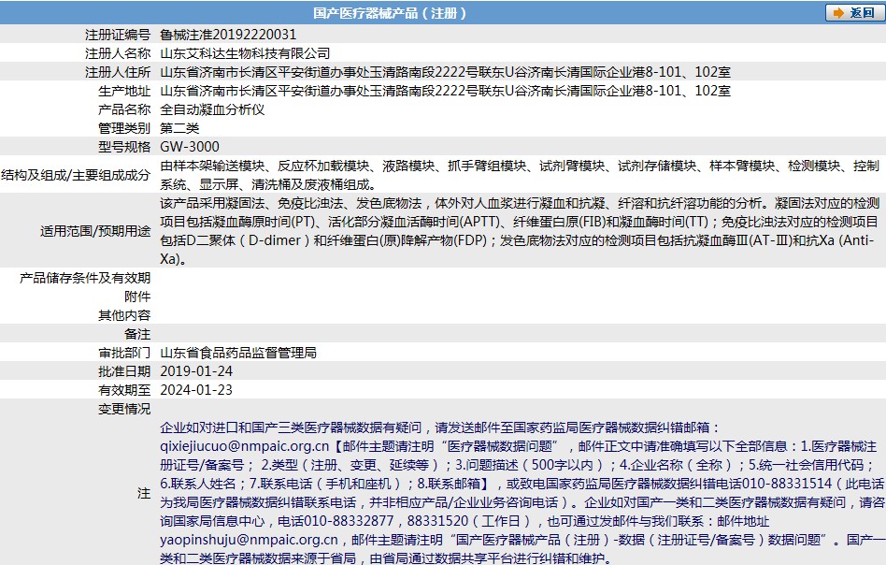Click expiry date 2024-01-23
886x565 pixels.
coord(196,390)
